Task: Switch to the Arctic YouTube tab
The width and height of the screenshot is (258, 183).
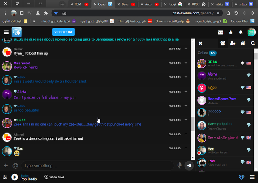Action: [150, 4]
